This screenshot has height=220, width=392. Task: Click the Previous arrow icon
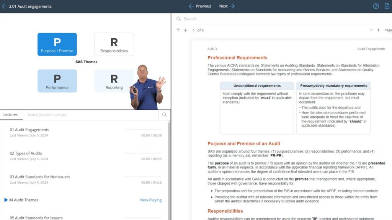pyautogui.click(x=191, y=6)
